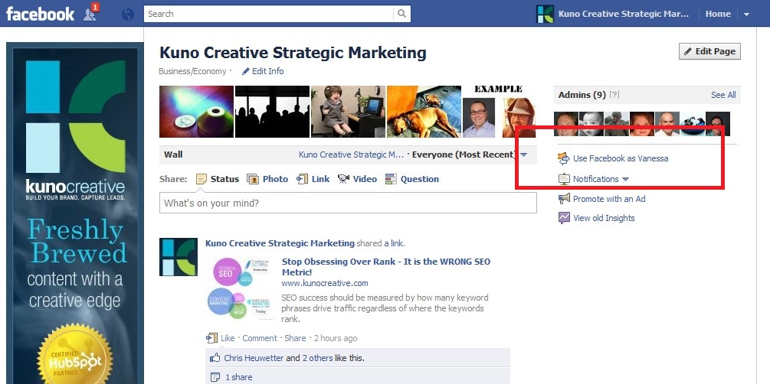Open the globe notifications icon

tap(128, 14)
